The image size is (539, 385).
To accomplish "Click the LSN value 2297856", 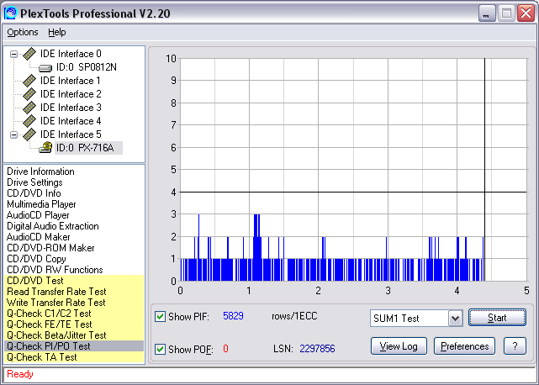I will (x=317, y=349).
